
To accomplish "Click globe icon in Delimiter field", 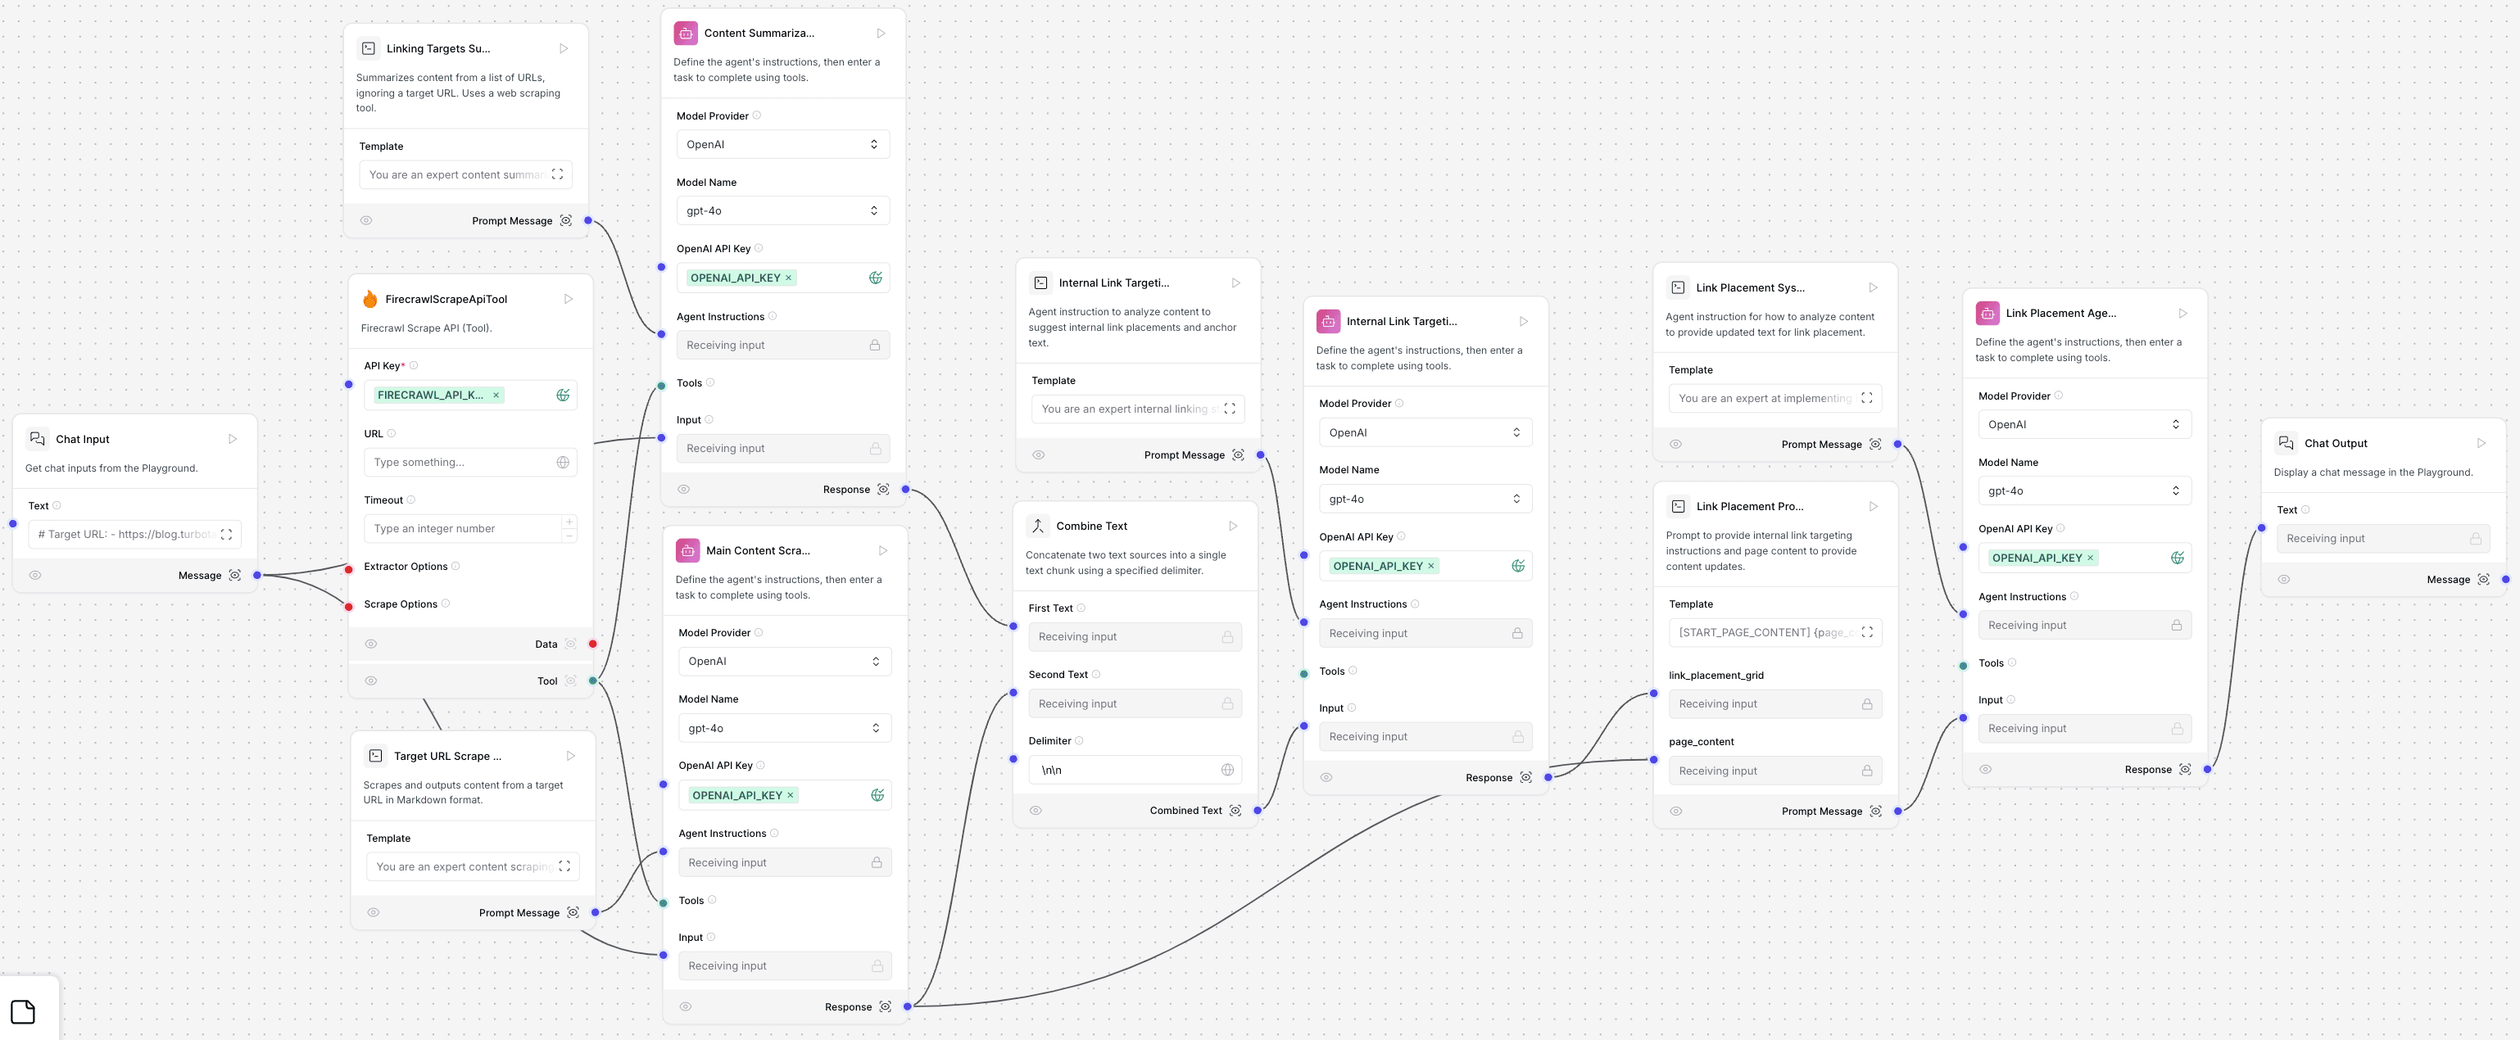I will coord(1226,771).
